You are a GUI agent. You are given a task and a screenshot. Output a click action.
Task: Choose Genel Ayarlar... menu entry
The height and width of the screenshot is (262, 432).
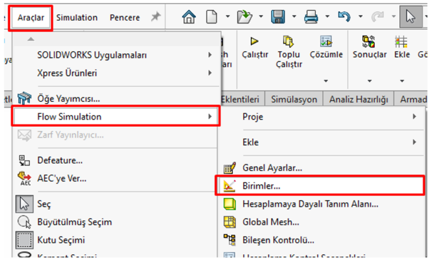(x=272, y=168)
